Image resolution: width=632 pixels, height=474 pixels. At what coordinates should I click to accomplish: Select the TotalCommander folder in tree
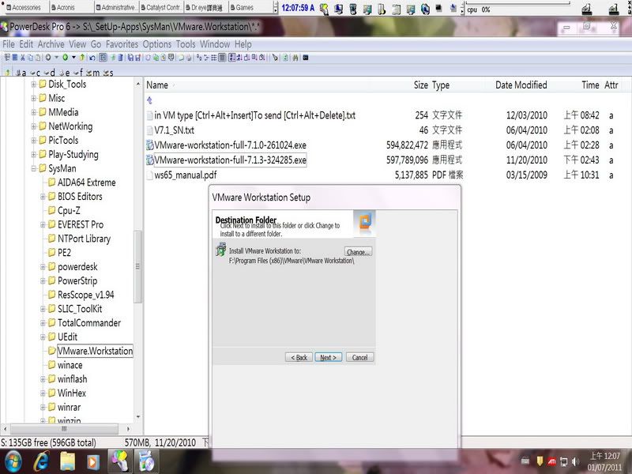tap(88, 323)
